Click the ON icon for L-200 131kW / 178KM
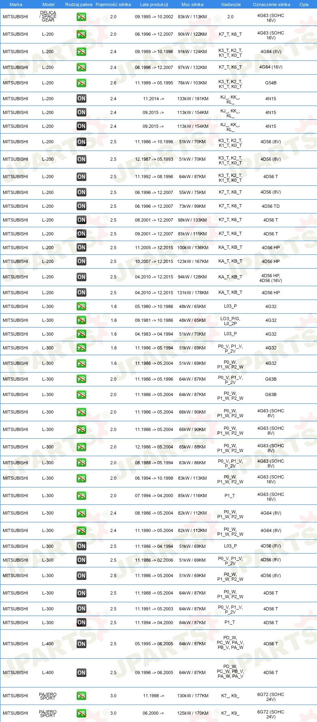 point(81,293)
